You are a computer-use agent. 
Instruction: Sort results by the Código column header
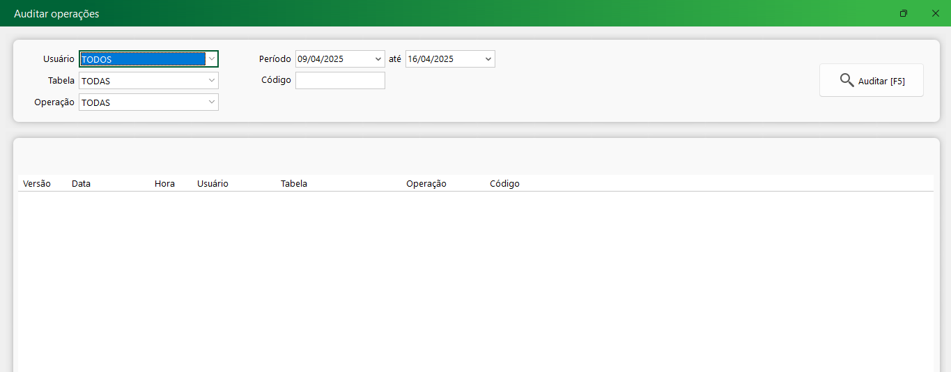coord(504,184)
